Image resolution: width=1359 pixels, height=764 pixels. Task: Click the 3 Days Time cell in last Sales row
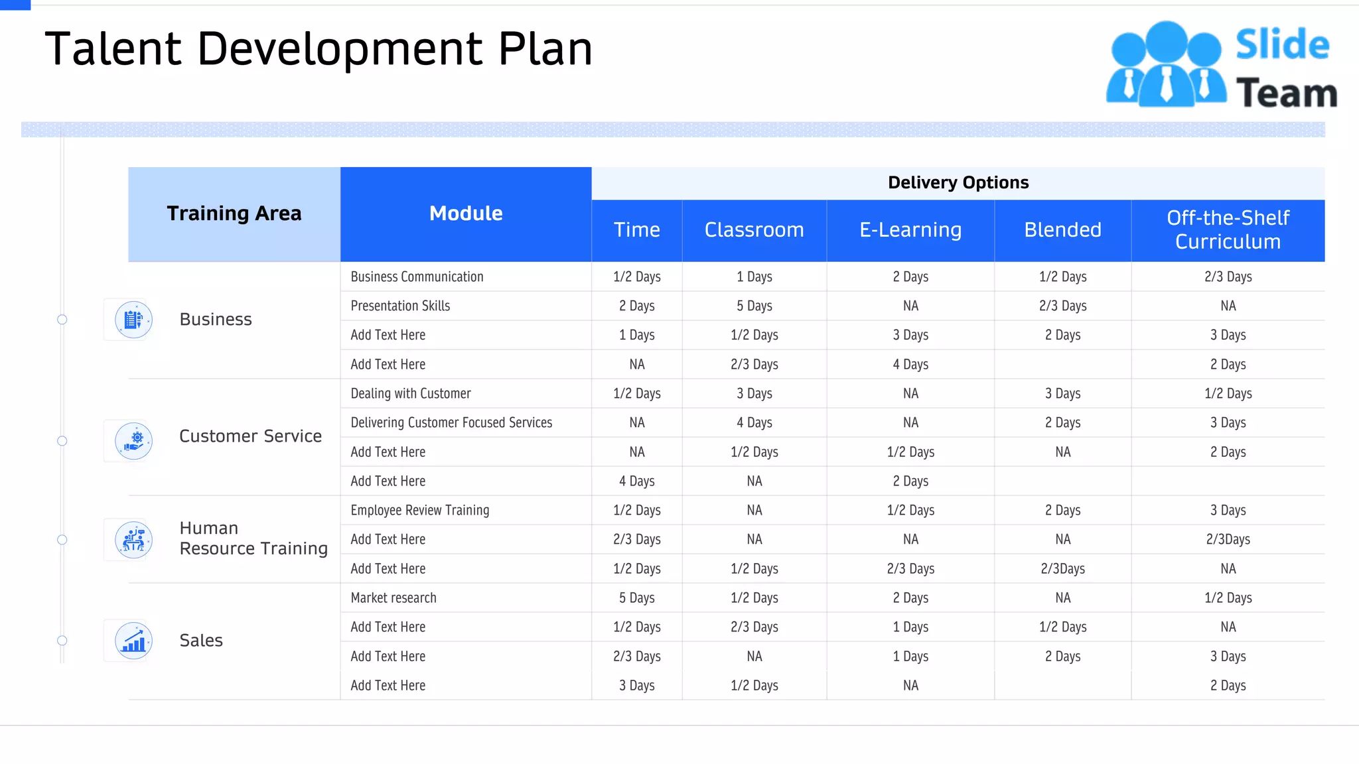point(637,686)
